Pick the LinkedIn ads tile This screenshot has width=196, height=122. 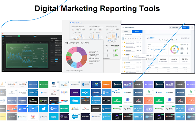click(33, 92)
